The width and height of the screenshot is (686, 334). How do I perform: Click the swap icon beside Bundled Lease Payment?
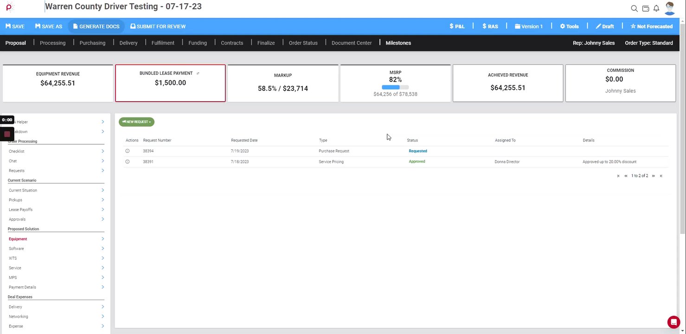tap(198, 73)
